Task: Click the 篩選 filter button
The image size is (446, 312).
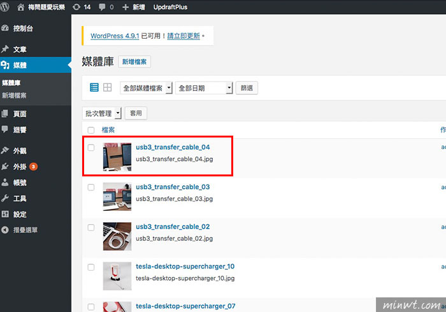Action: 247,88
